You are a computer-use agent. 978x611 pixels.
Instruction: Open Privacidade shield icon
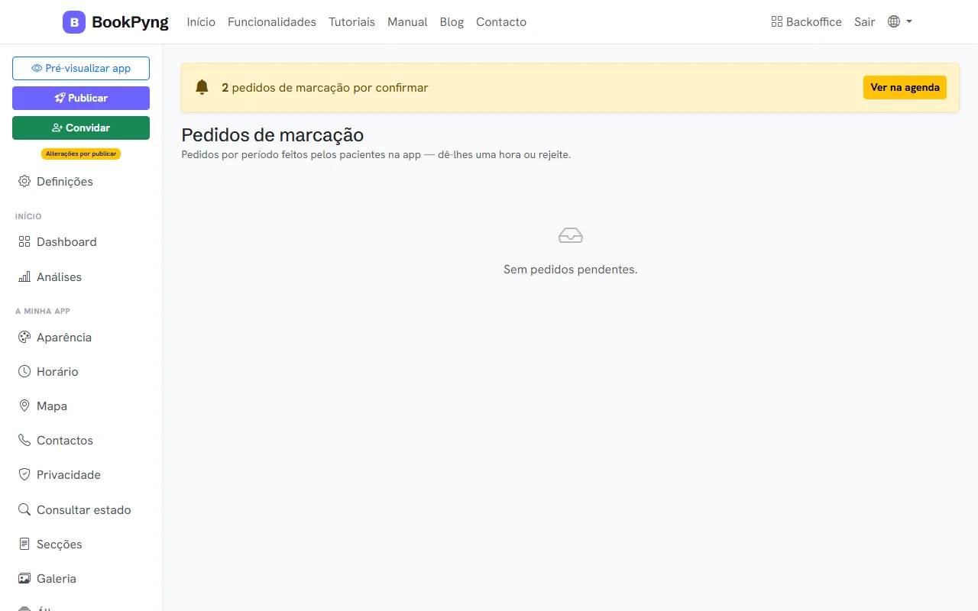coord(24,474)
